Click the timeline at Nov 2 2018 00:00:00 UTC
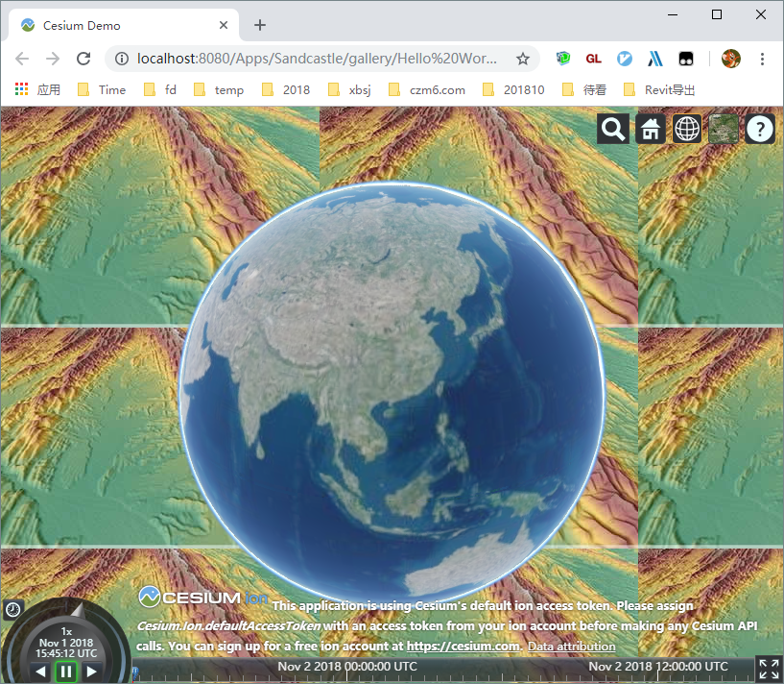784x684 pixels. click(x=347, y=667)
